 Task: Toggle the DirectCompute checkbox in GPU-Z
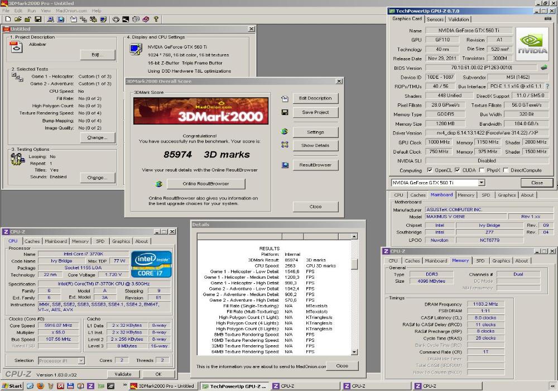click(506, 170)
